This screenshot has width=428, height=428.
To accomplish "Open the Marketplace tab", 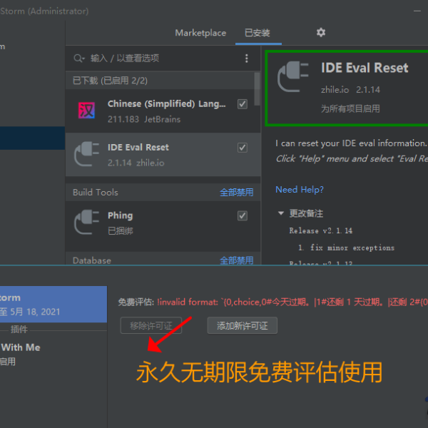I will click(200, 33).
